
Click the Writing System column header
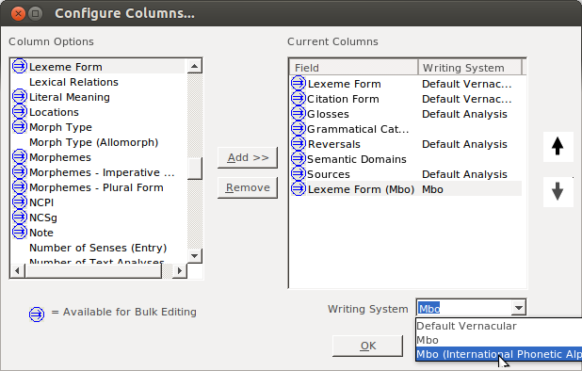[x=470, y=68]
